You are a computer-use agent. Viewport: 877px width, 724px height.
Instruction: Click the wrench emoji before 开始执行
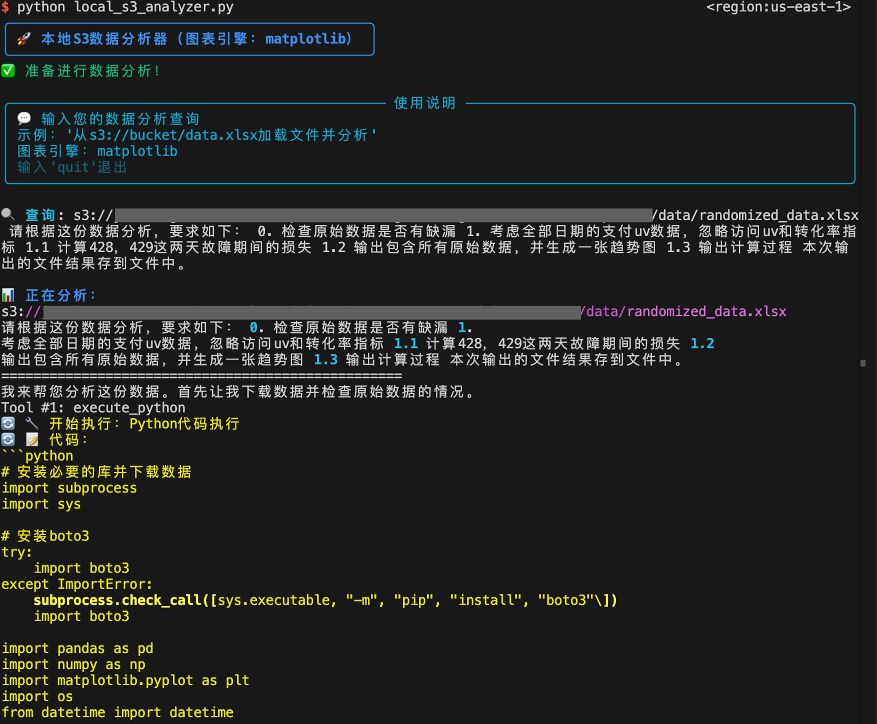[32, 424]
